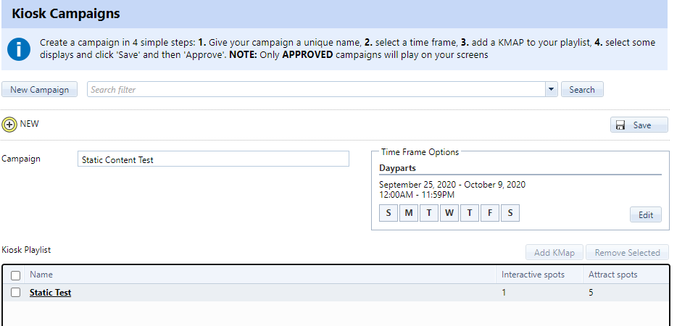
Task: Click into the Search filter field
Action: (x=315, y=90)
